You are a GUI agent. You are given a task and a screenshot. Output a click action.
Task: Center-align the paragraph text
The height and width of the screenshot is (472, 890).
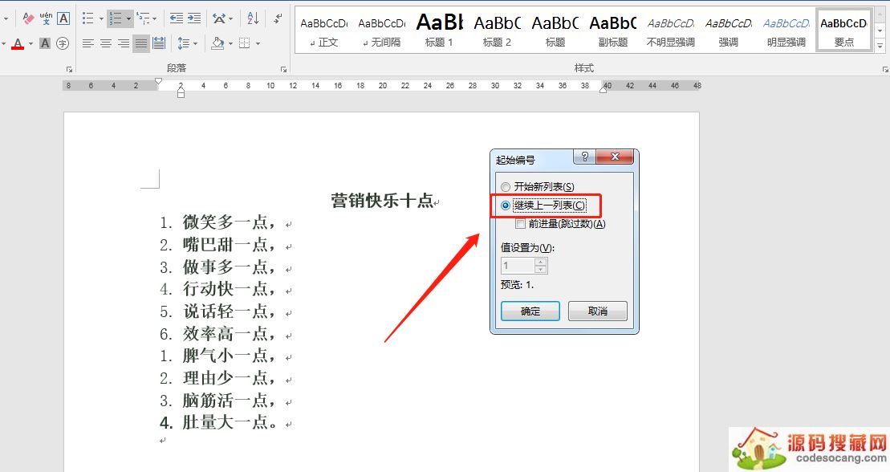click(x=106, y=43)
